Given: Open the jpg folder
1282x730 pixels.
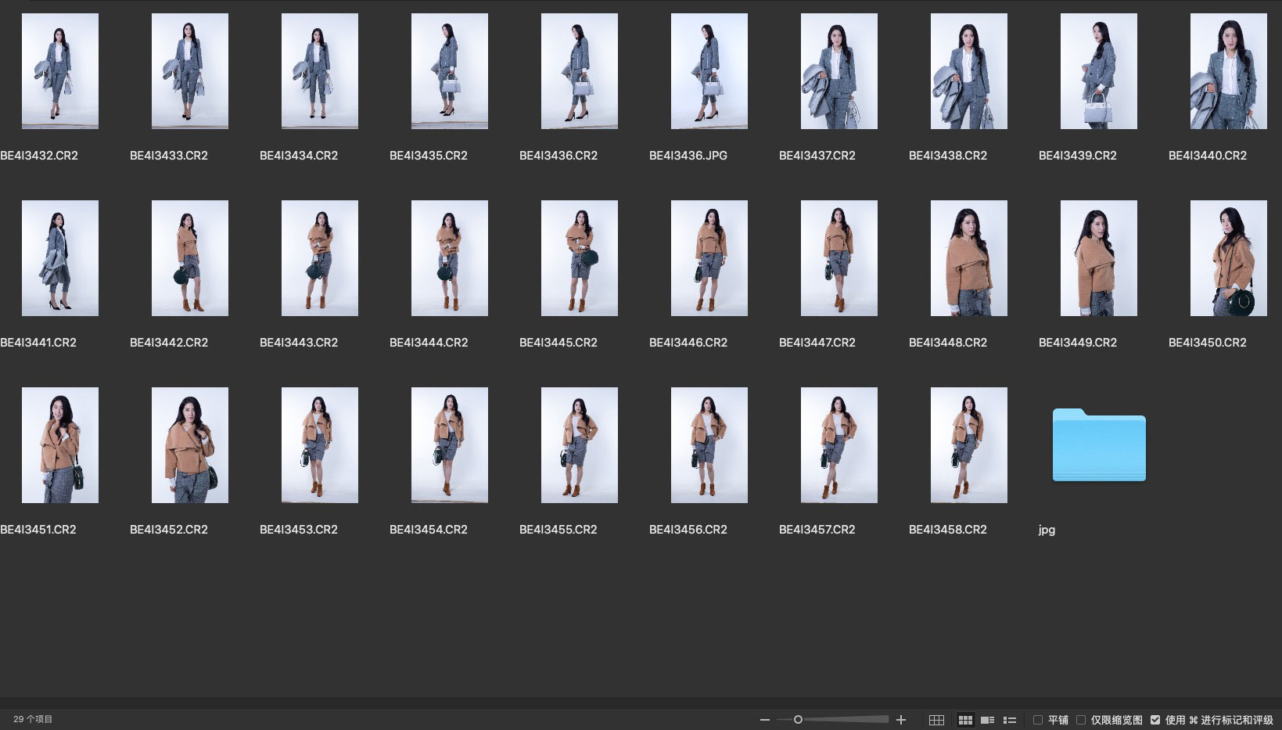Looking at the screenshot, I should (1099, 444).
